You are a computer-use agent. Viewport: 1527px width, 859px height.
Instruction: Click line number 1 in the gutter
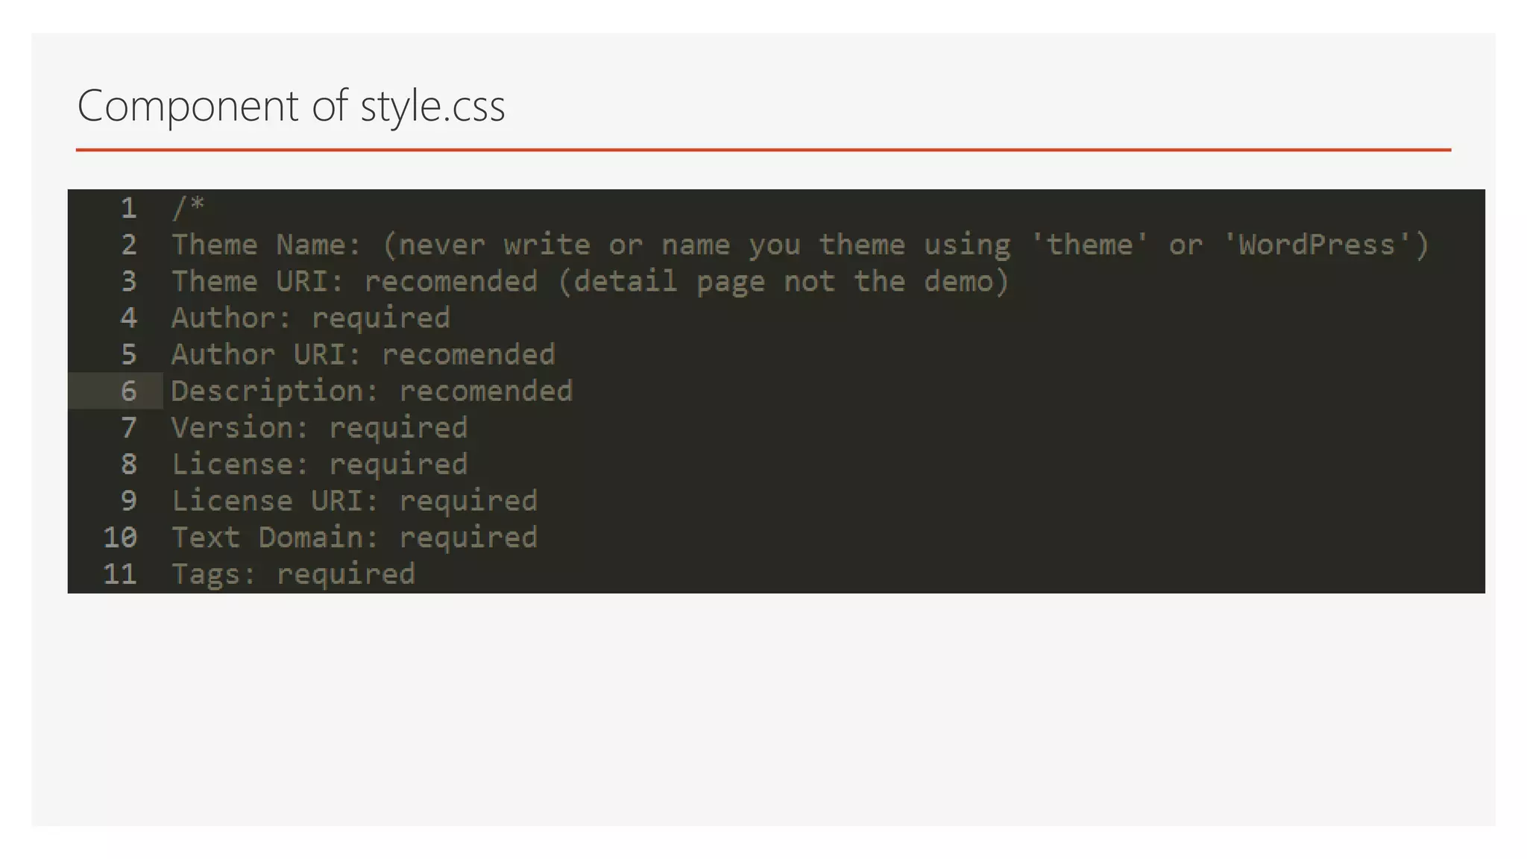coord(129,208)
